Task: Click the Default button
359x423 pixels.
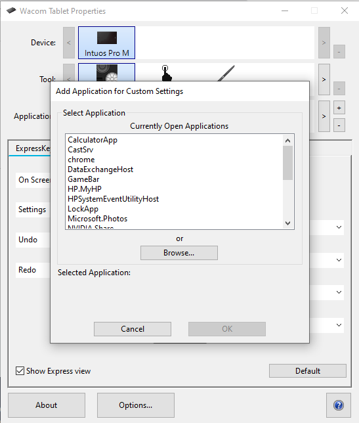Action: [308, 371]
